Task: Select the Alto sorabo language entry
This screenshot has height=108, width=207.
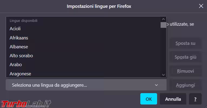Action: pos(21,56)
